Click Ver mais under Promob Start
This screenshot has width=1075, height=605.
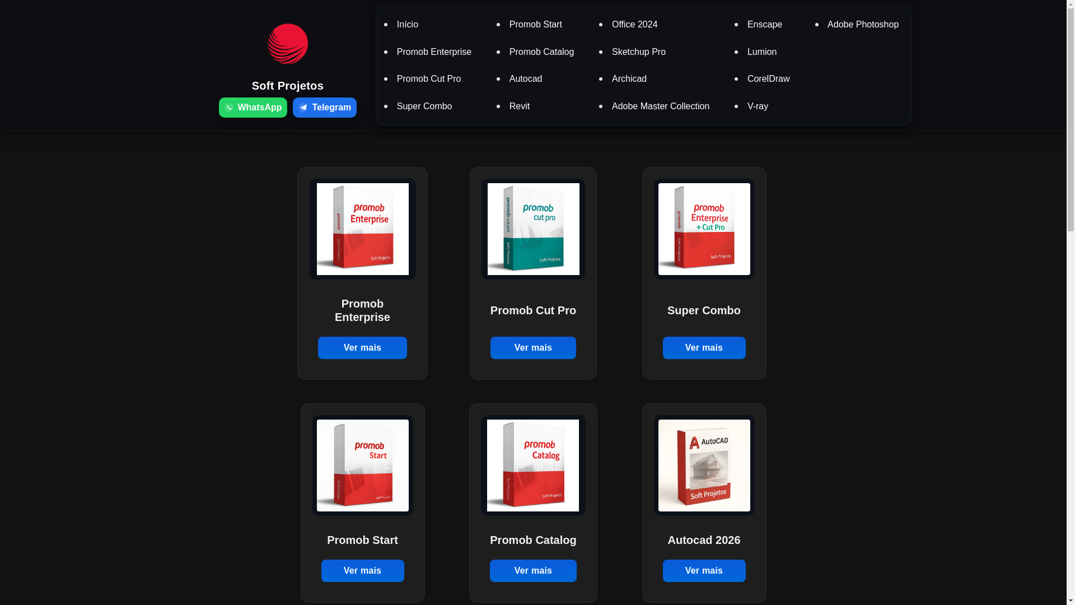coord(362,571)
